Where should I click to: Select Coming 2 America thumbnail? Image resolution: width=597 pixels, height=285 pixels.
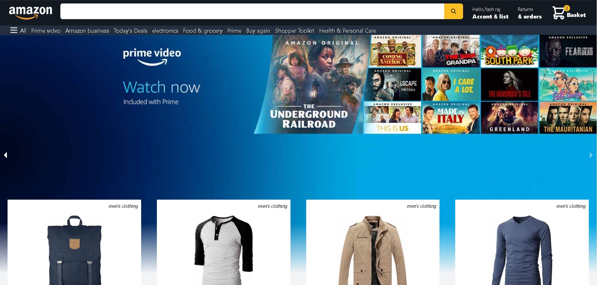pyautogui.click(x=395, y=51)
